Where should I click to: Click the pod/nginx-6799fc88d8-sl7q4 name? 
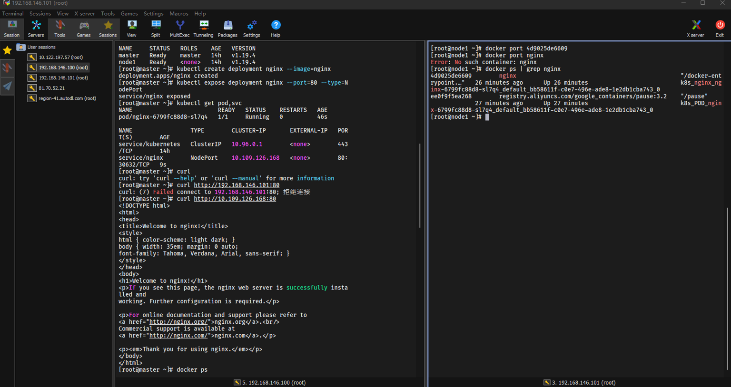click(163, 117)
